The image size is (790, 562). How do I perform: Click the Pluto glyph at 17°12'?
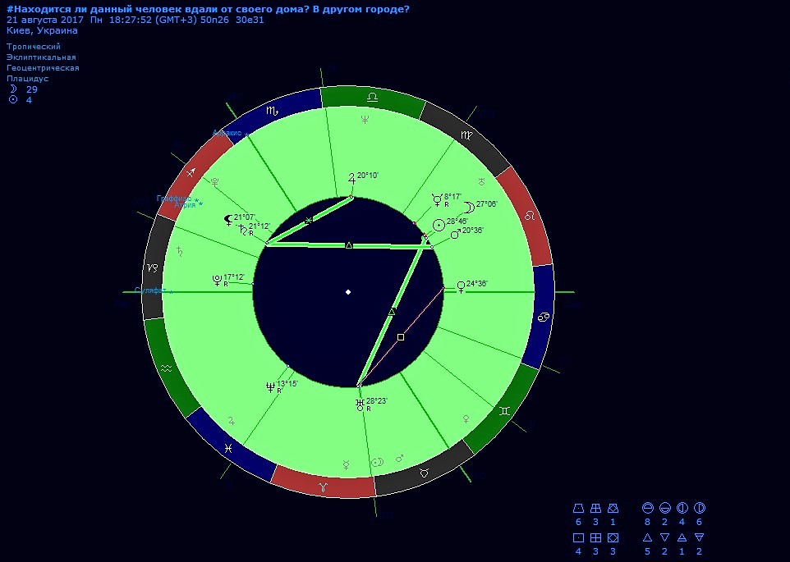coord(217,281)
